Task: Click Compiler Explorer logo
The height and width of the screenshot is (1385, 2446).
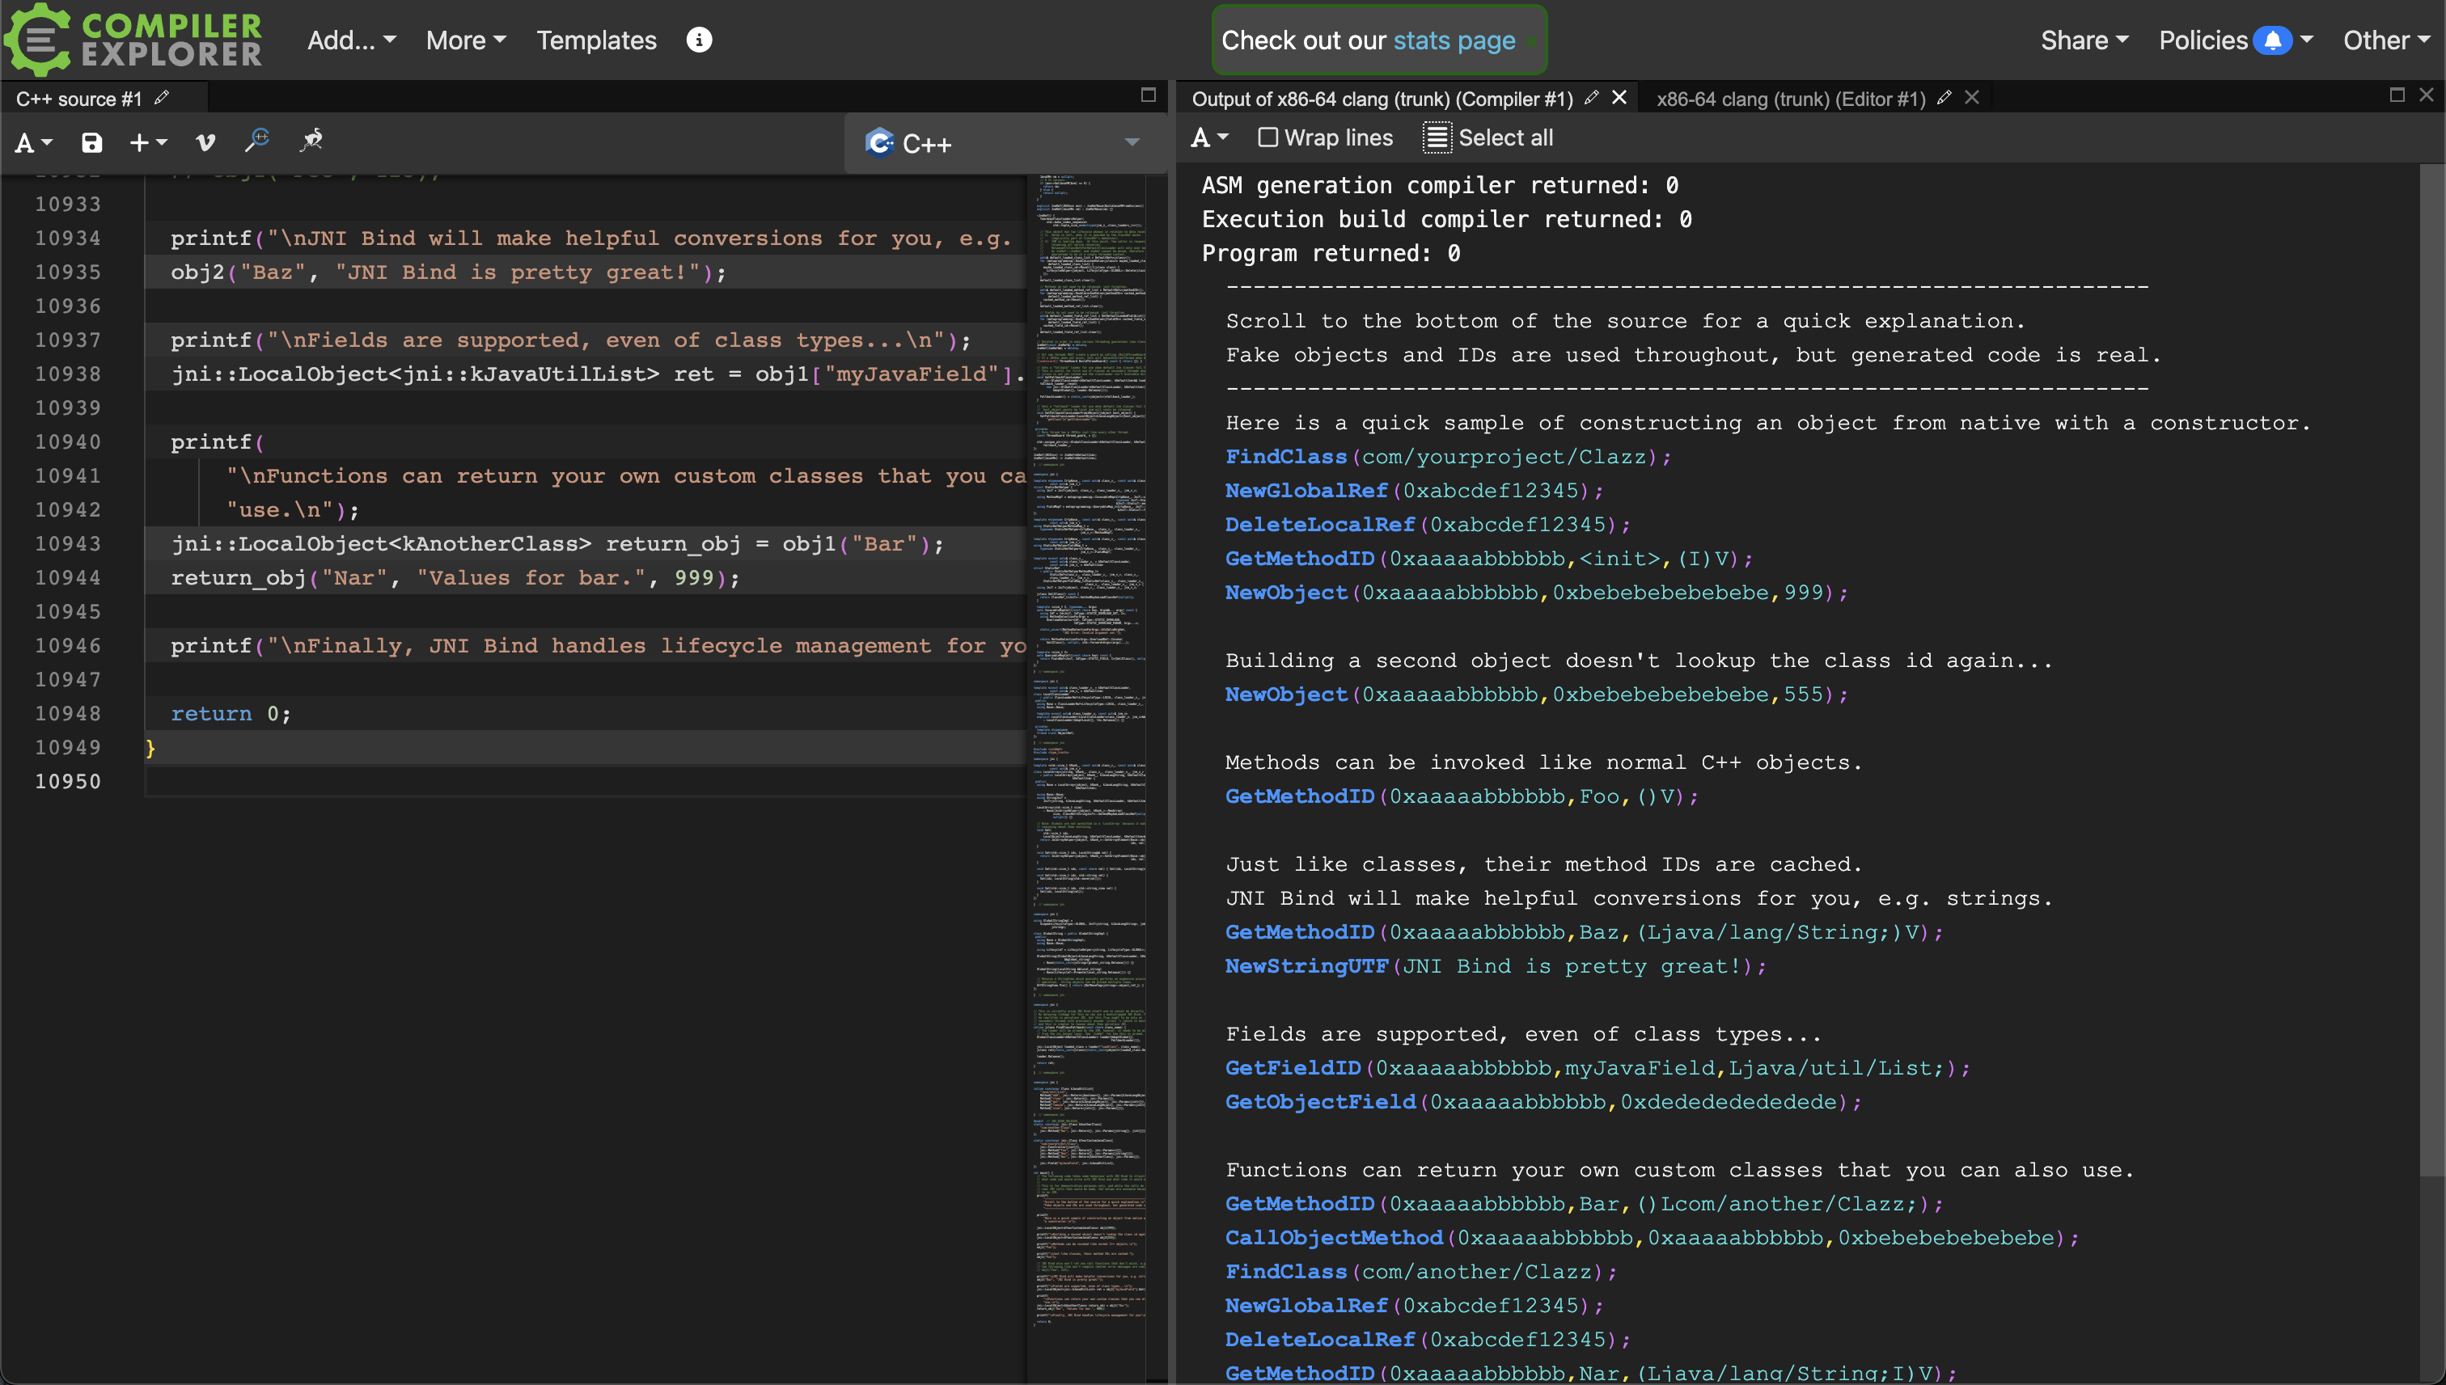Action: point(133,40)
